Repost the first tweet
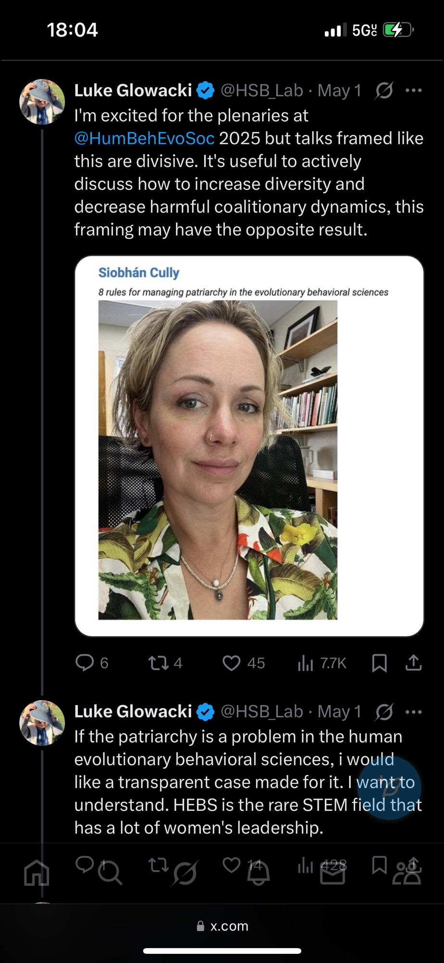Screen dimensions: 444x963 (x=158, y=663)
